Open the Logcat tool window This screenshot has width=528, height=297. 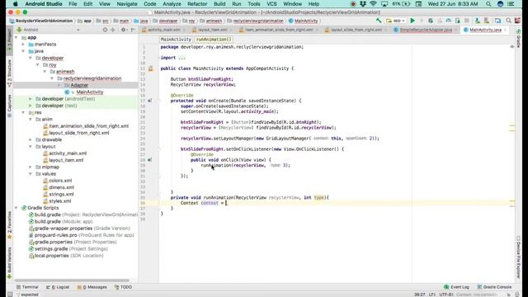58,287
